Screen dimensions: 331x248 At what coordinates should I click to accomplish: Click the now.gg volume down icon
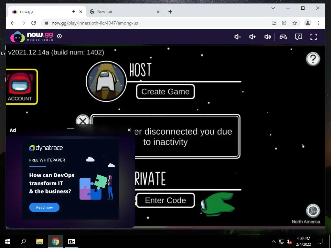[x=238, y=37]
